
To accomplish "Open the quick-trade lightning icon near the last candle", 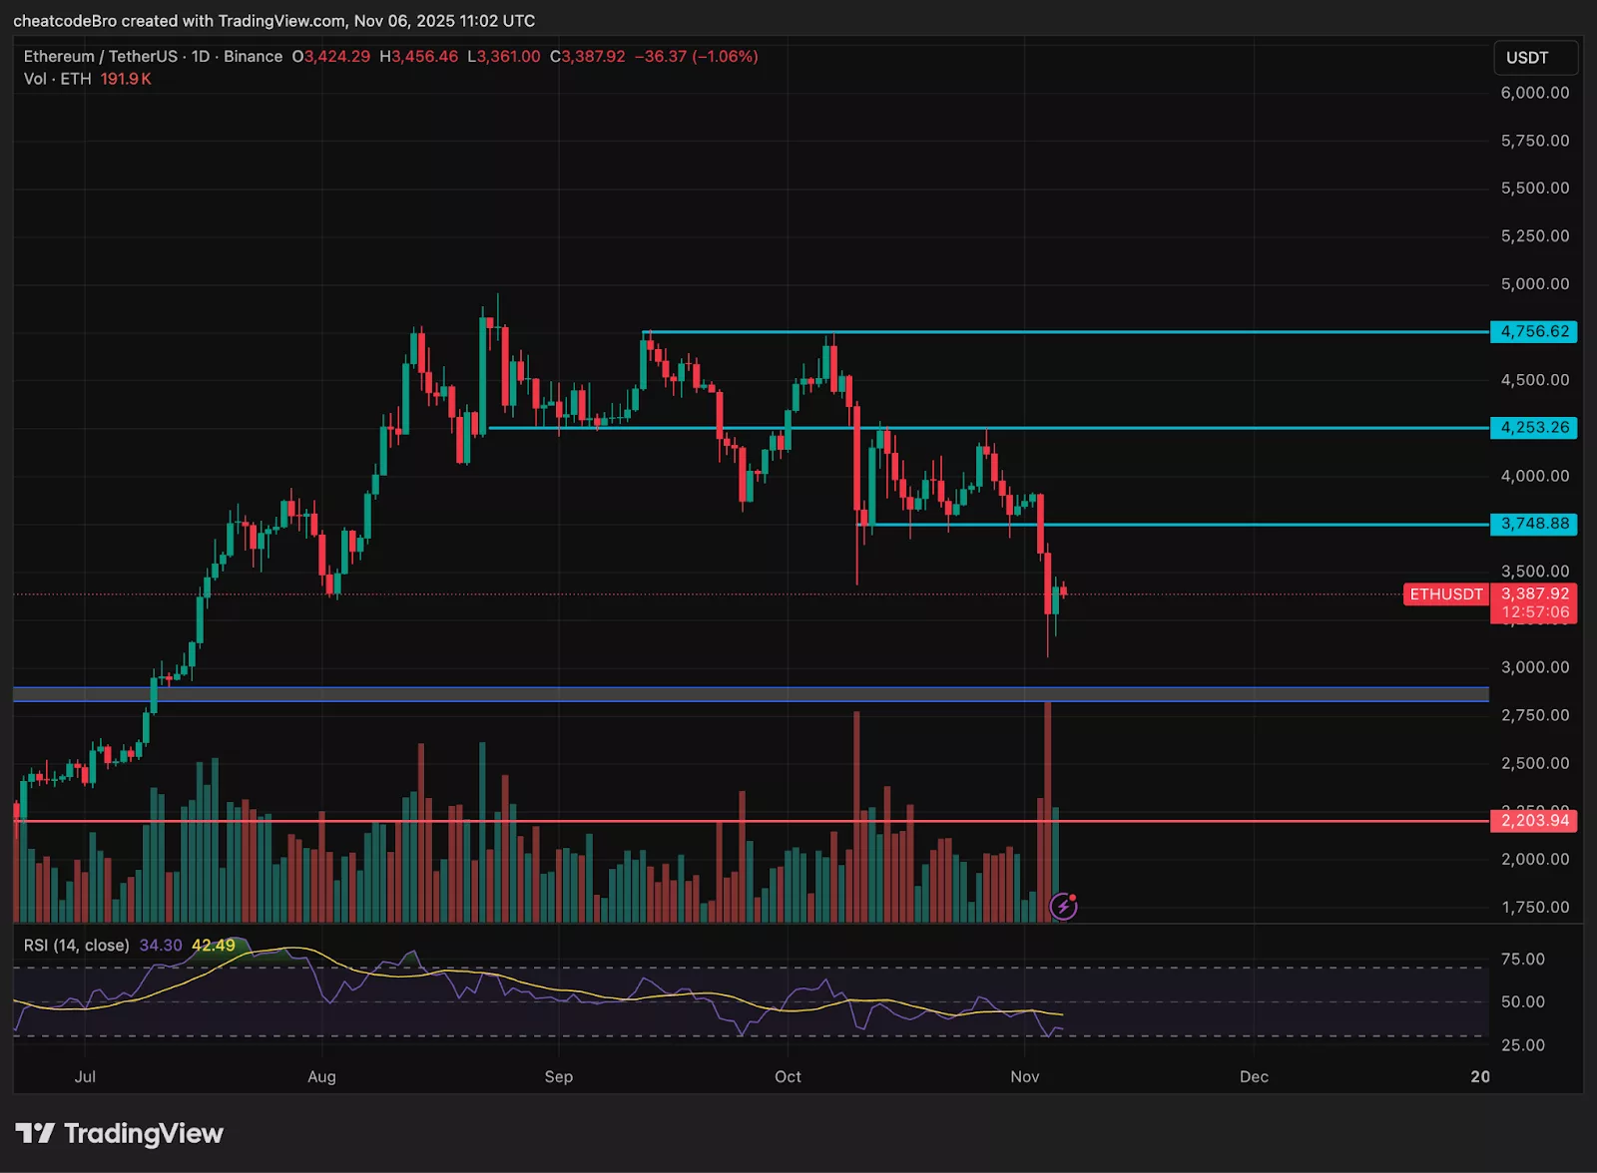I will coord(1064,906).
